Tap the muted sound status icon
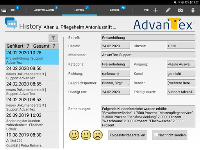 (175, 2)
